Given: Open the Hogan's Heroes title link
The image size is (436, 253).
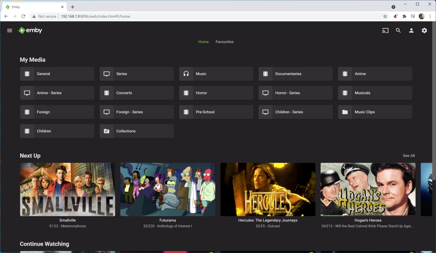Looking at the screenshot, I should pos(368,220).
